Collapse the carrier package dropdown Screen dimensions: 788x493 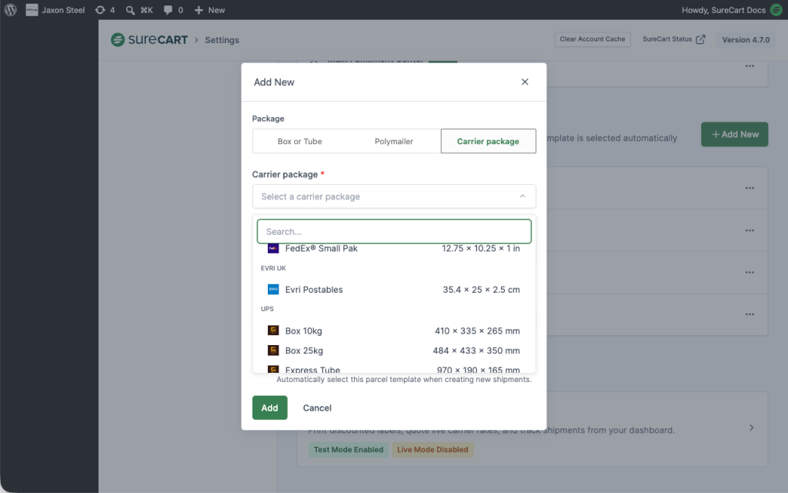coord(523,196)
